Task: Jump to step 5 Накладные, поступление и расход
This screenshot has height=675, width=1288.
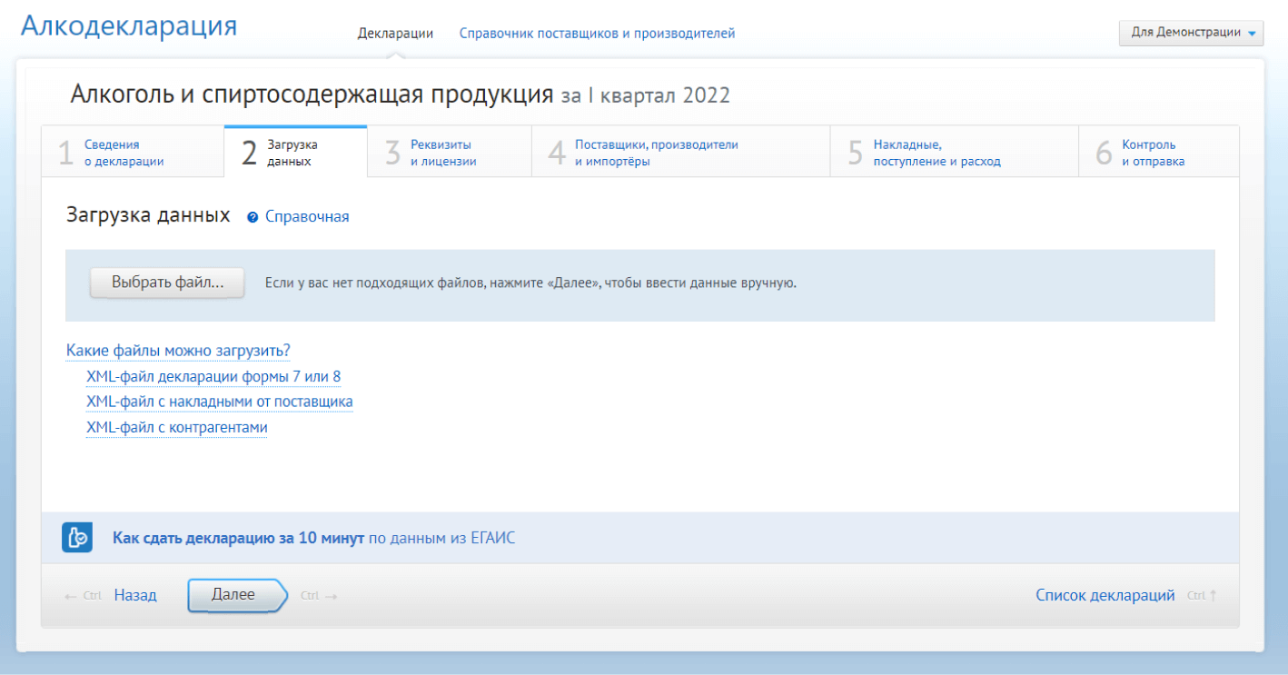Action: click(x=936, y=153)
